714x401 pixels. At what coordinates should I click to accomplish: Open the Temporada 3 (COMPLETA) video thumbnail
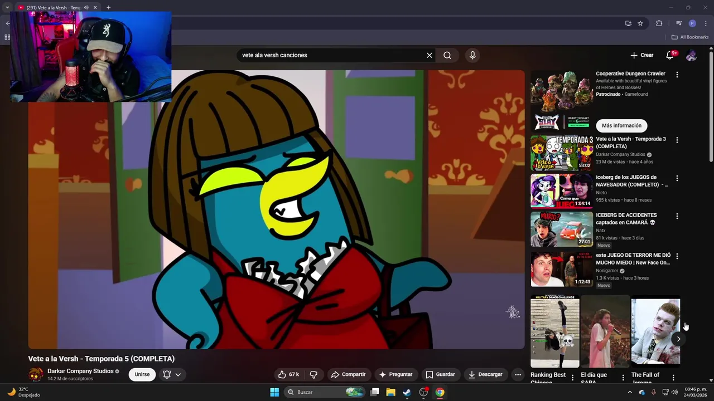click(x=562, y=153)
